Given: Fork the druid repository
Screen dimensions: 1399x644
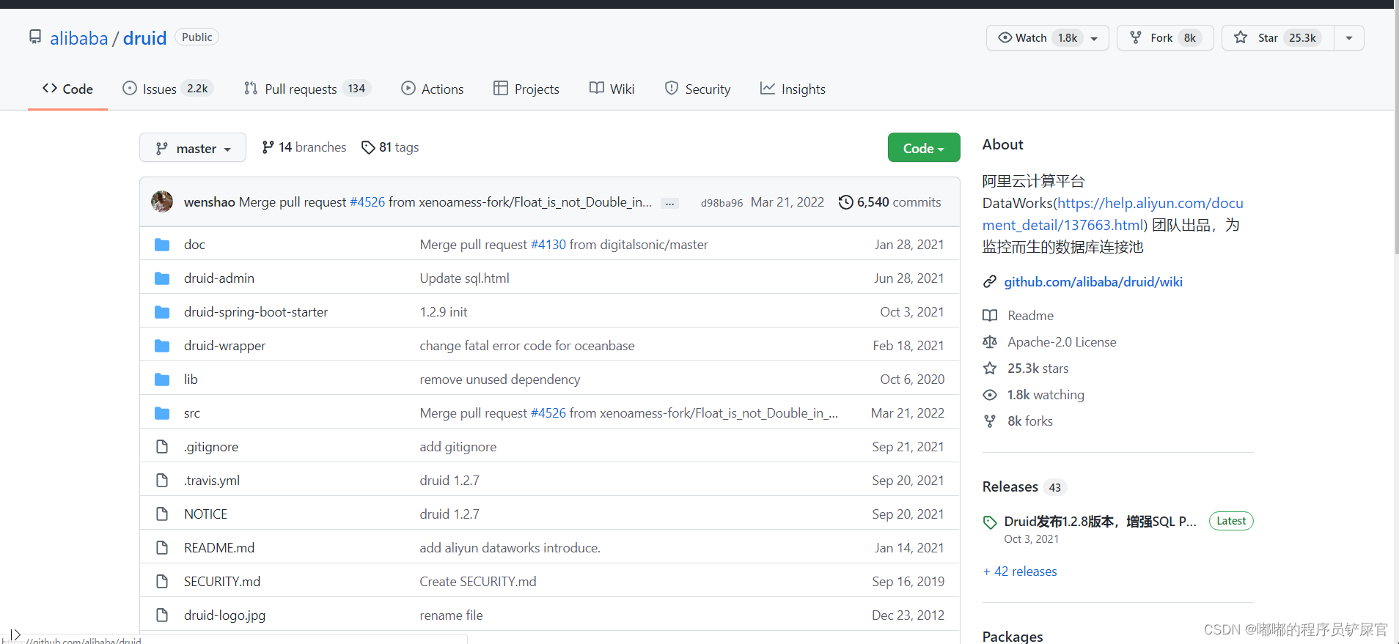Looking at the screenshot, I should [1164, 38].
